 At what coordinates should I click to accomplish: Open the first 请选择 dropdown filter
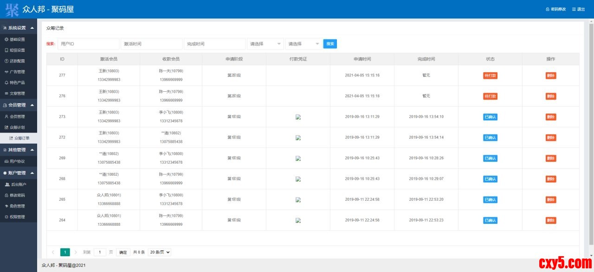coord(265,44)
